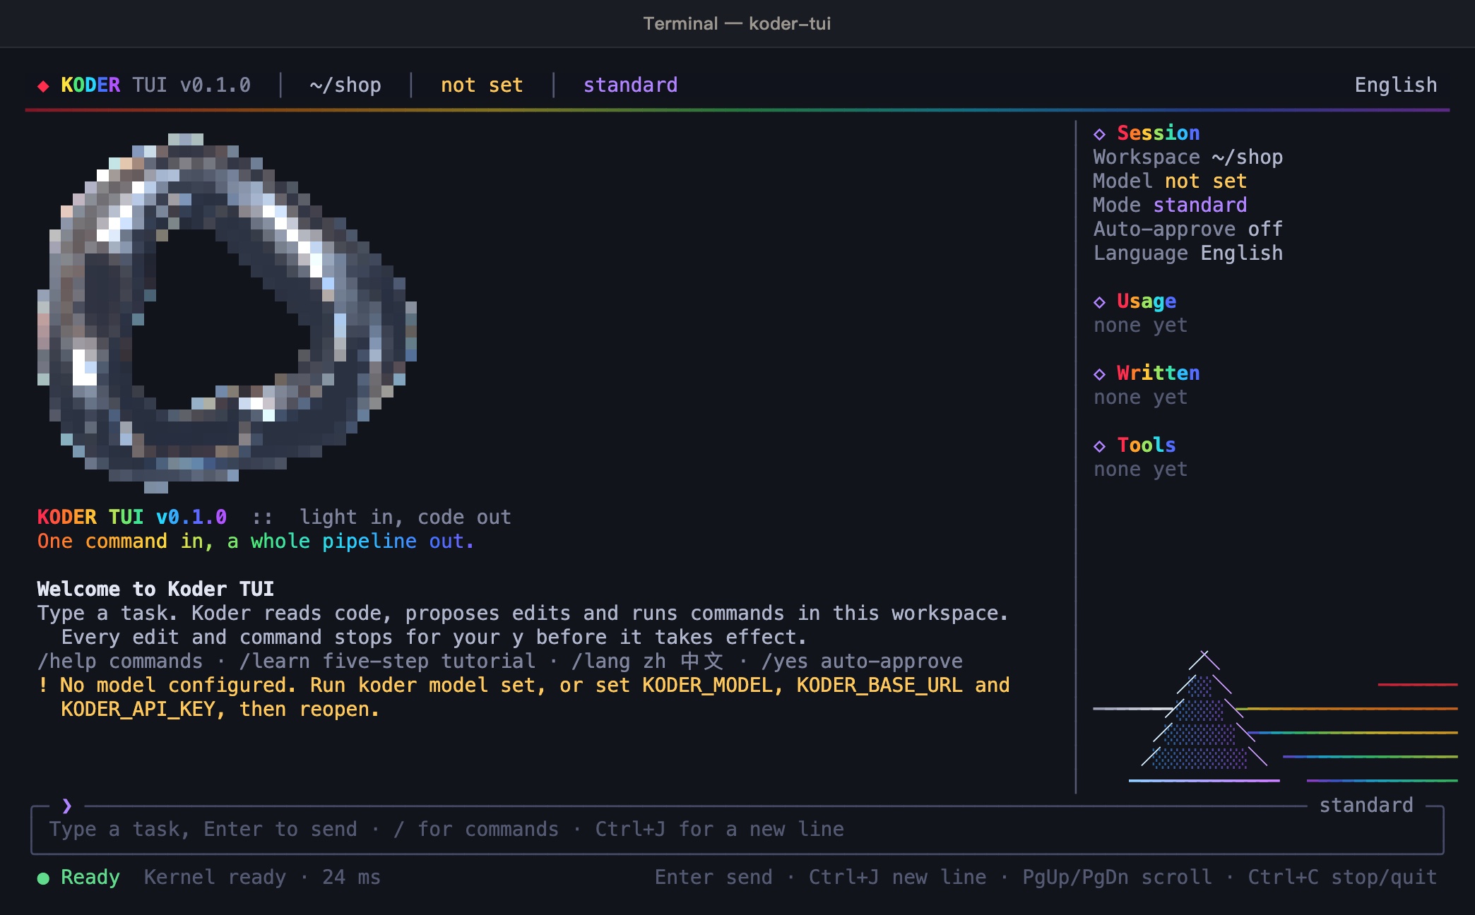The height and width of the screenshot is (915, 1475).
Task: Click the Tools heading
Action: [x=1146, y=445]
